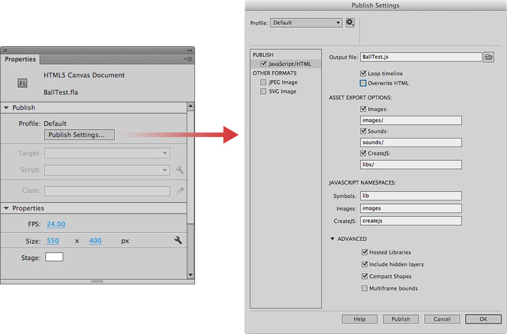The width and height of the screenshot is (507, 334).
Task: Toggle Include hidden layers checkbox
Action: (x=365, y=264)
